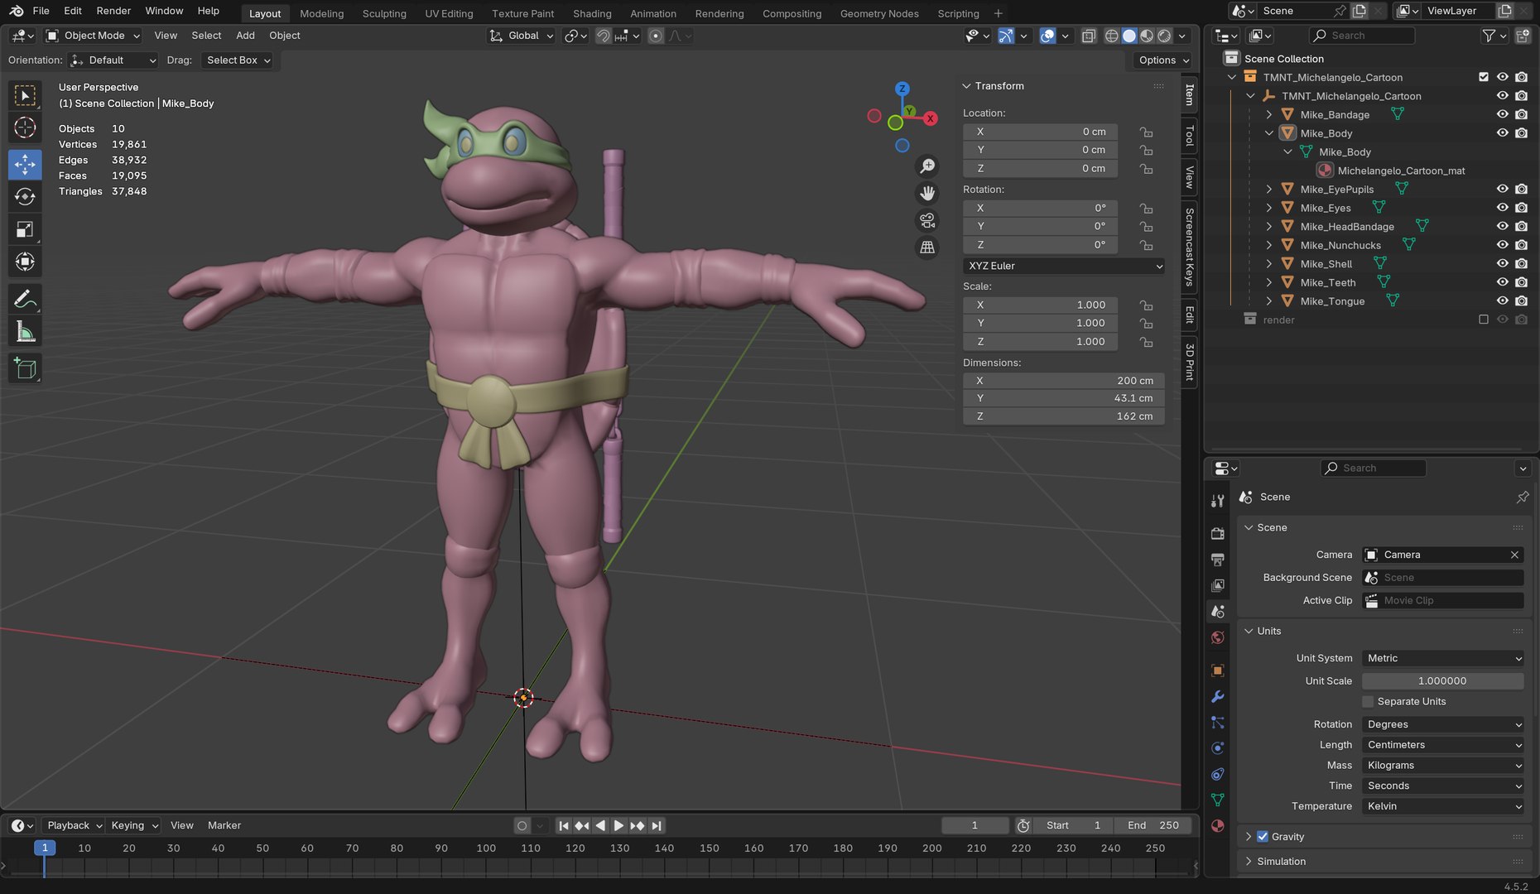
Task: Choose the Annotate pencil tool
Action: pos(25,299)
